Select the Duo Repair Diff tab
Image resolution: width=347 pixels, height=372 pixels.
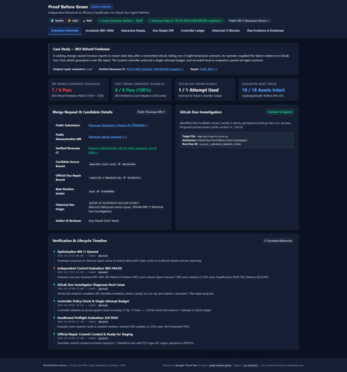point(163,31)
